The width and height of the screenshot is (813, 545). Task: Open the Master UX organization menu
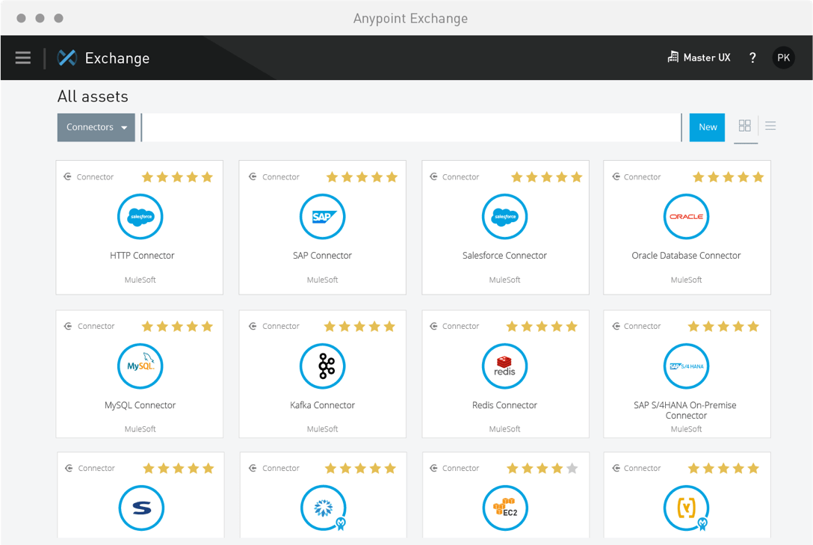pos(699,57)
